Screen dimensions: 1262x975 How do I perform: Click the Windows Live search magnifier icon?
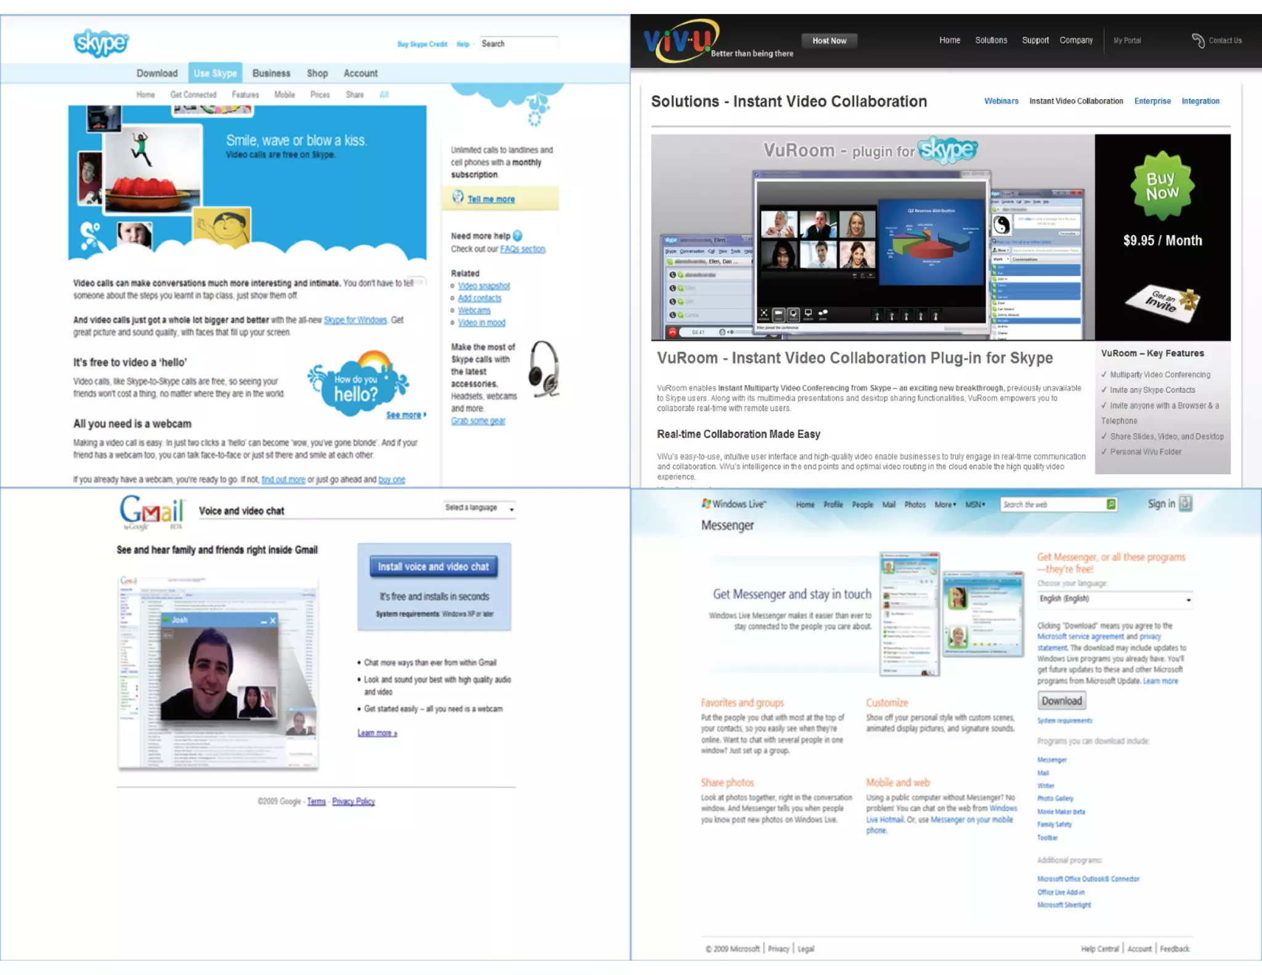[x=1110, y=504]
